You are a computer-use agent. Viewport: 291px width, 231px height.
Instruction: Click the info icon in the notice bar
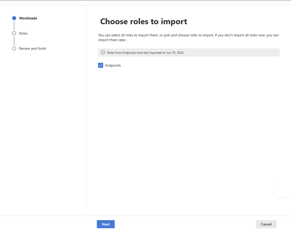pyautogui.click(x=103, y=52)
